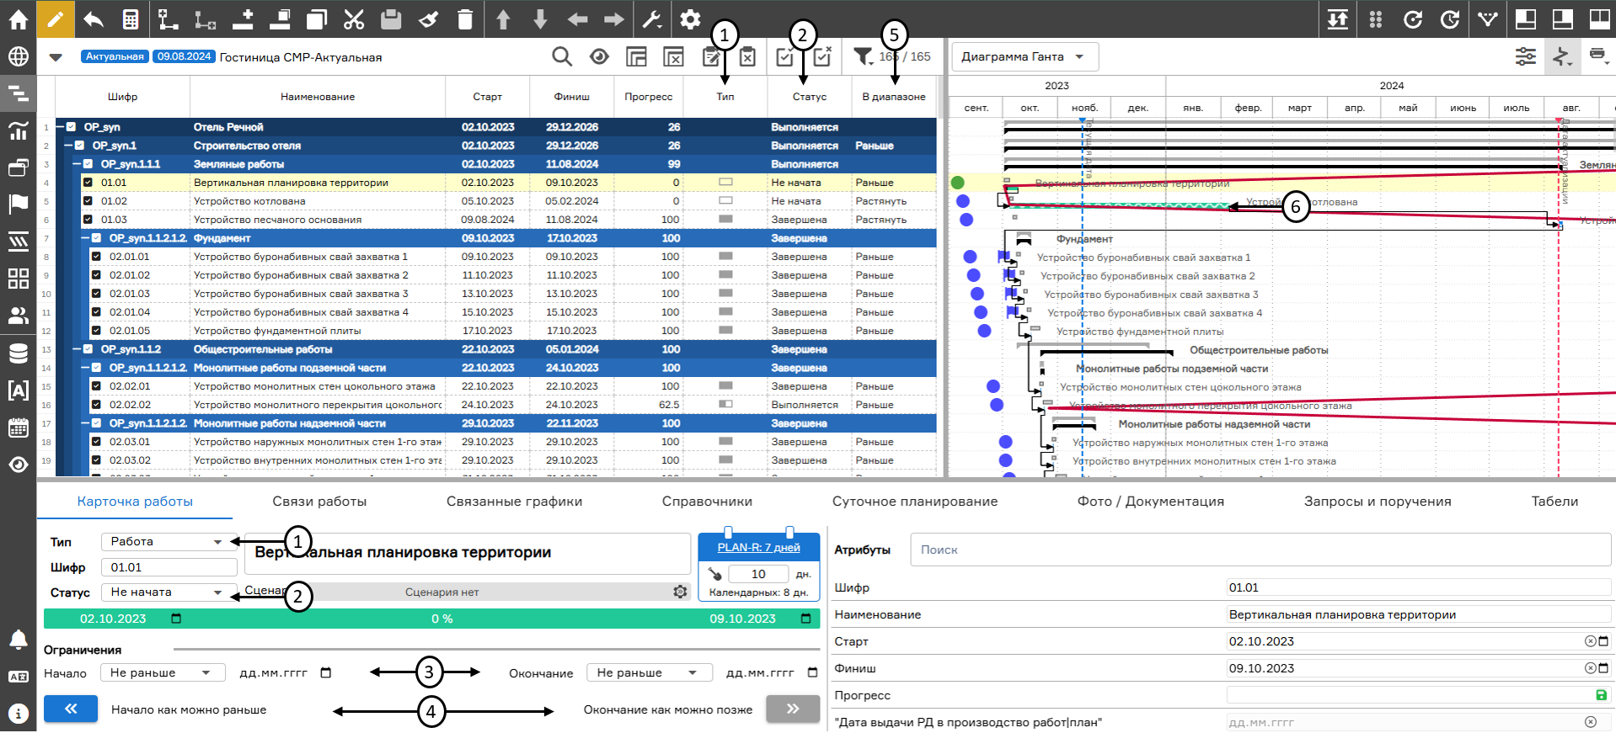Image resolution: width=1616 pixels, height=733 pixels.
Task: Click the move down arrow icon
Action: pyautogui.click(x=540, y=19)
